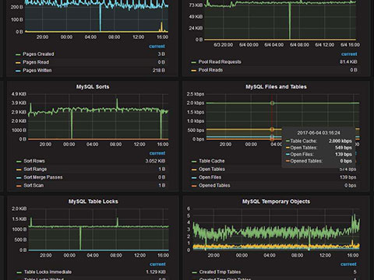Change color of Table Locks Immediate swatch
This screenshot has height=280, width=374.
(x=19, y=272)
